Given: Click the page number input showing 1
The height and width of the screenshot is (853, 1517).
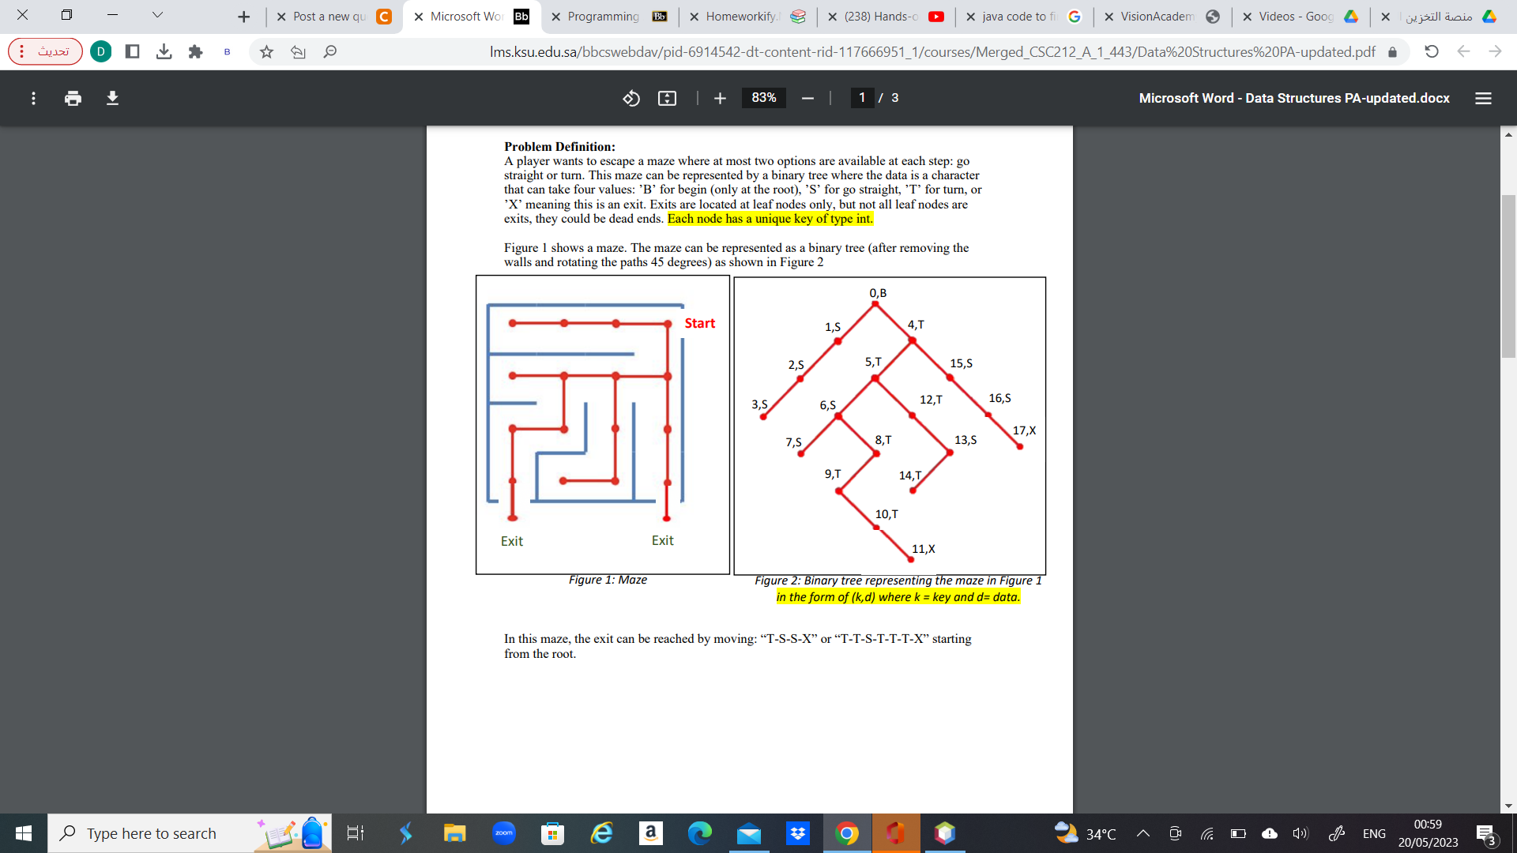Looking at the screenshot, I should (861, 98).
